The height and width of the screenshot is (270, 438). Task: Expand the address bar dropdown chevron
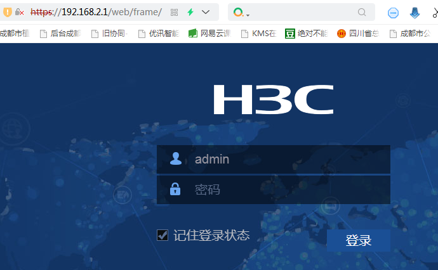coord(206,12)
